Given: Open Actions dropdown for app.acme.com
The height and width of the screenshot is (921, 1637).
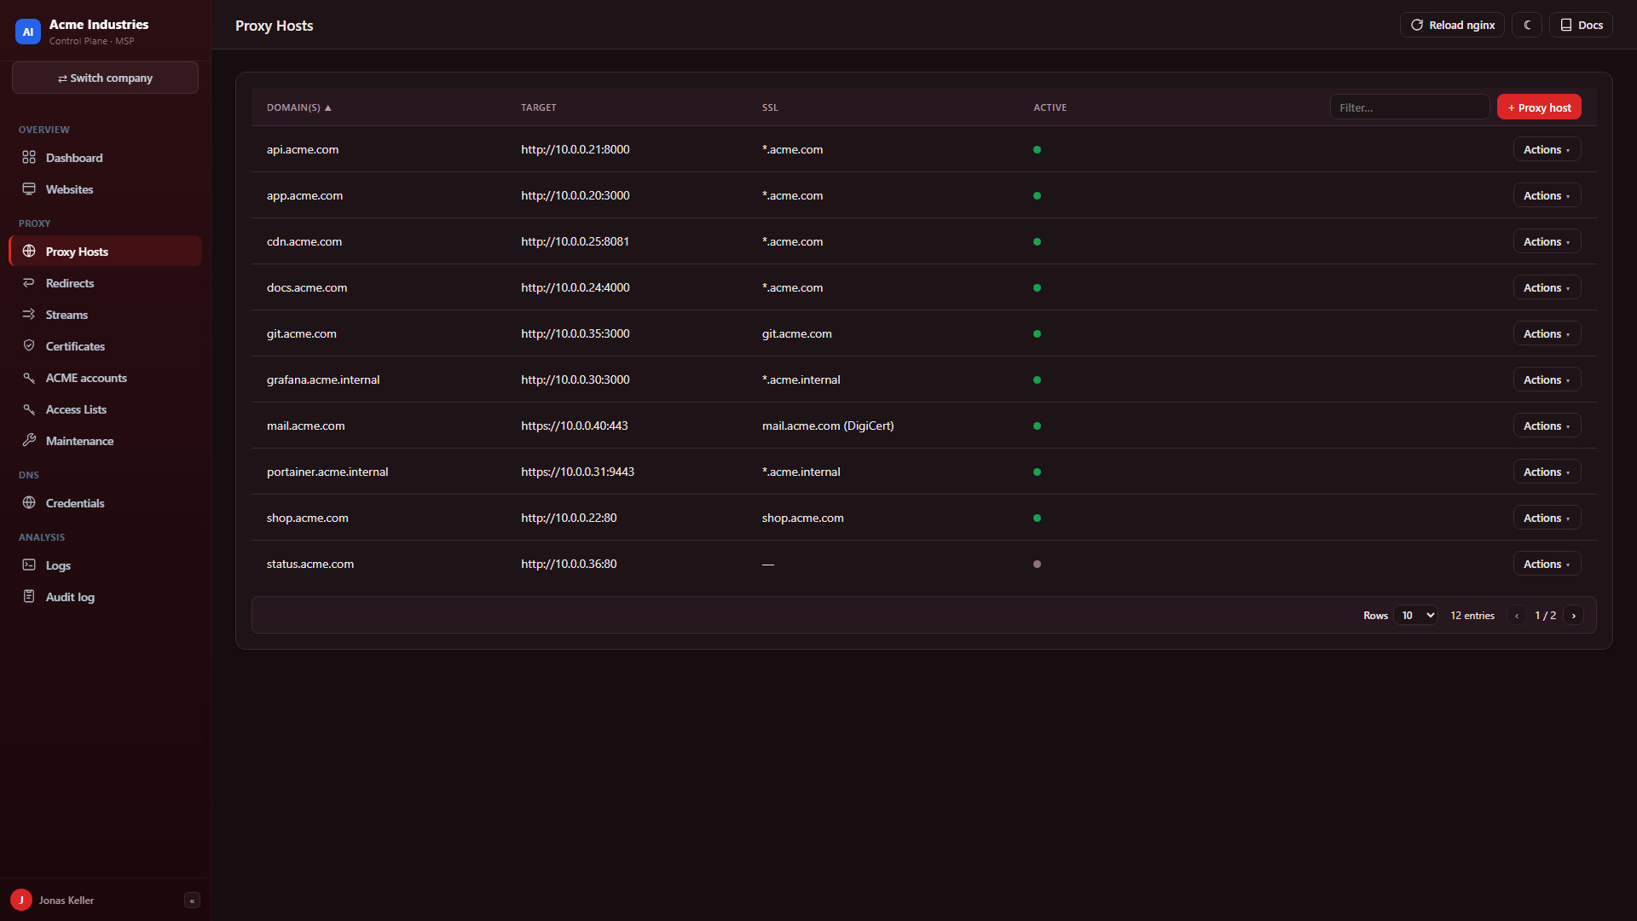Looking at the screenshot, I should coord(1547,195).
